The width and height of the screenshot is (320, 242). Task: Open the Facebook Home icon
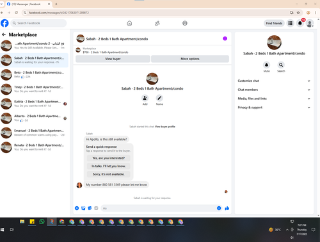pos(129,23)
